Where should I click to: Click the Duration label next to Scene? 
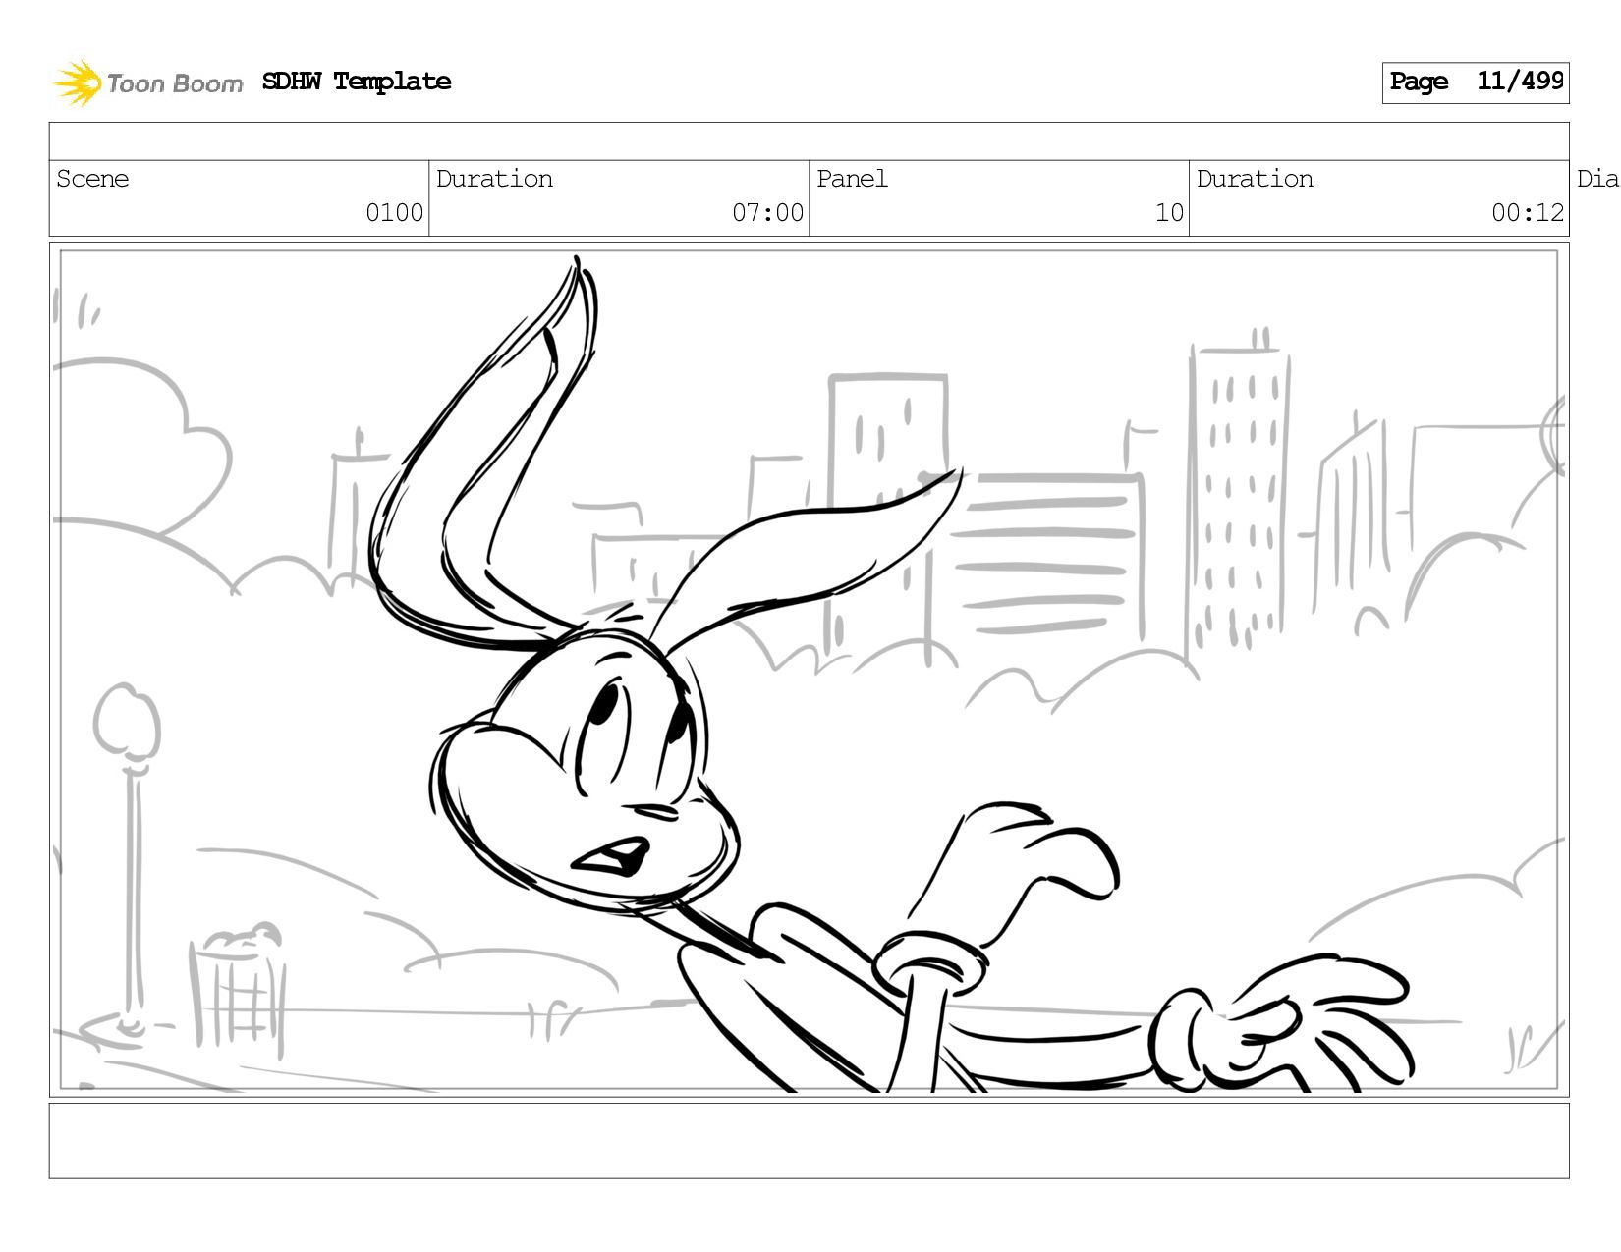(494, 179)
